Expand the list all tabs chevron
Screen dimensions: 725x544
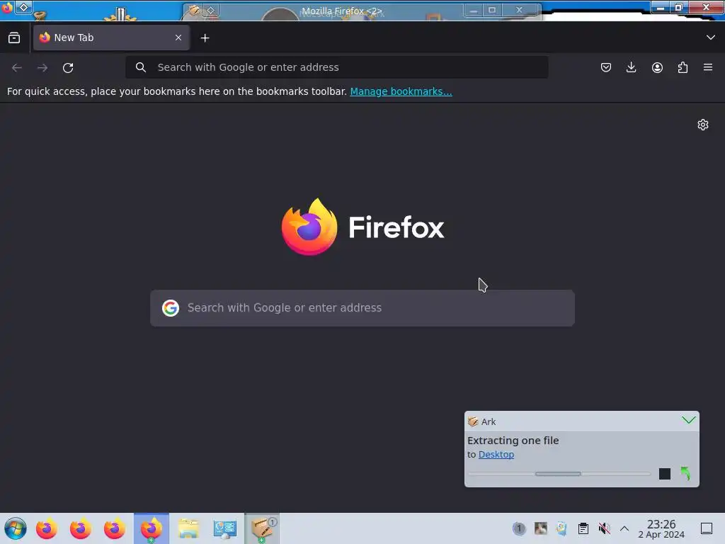(711, 38)
